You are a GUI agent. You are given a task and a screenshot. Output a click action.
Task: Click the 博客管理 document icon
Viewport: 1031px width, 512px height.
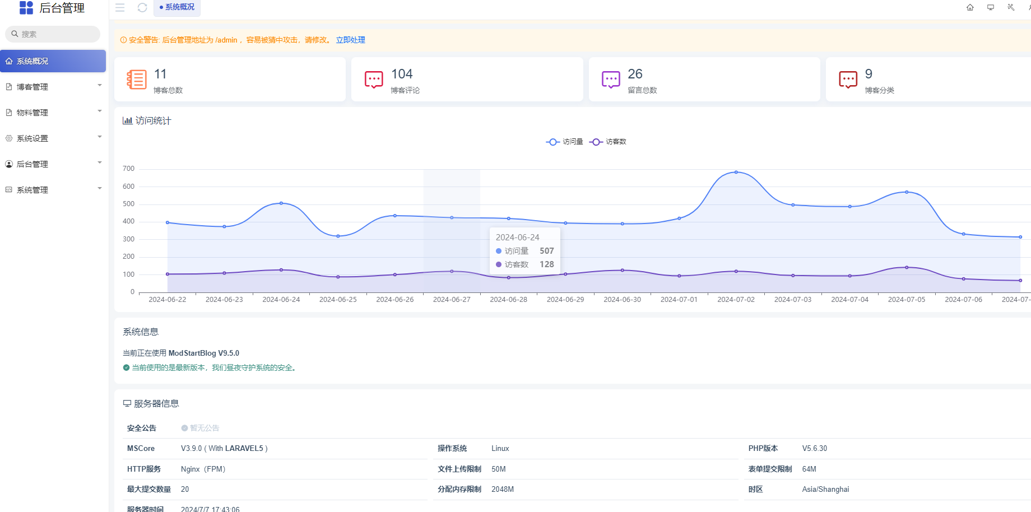click(9, 87)
